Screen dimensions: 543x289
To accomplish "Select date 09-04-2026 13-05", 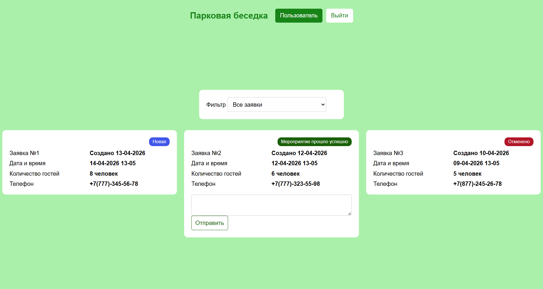I will click(476, 163).
